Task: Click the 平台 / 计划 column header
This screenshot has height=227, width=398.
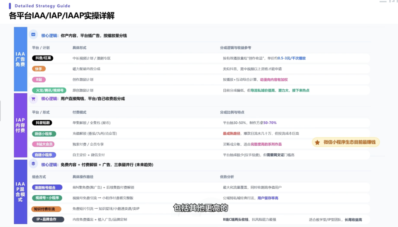Action: tap(41, 47)
